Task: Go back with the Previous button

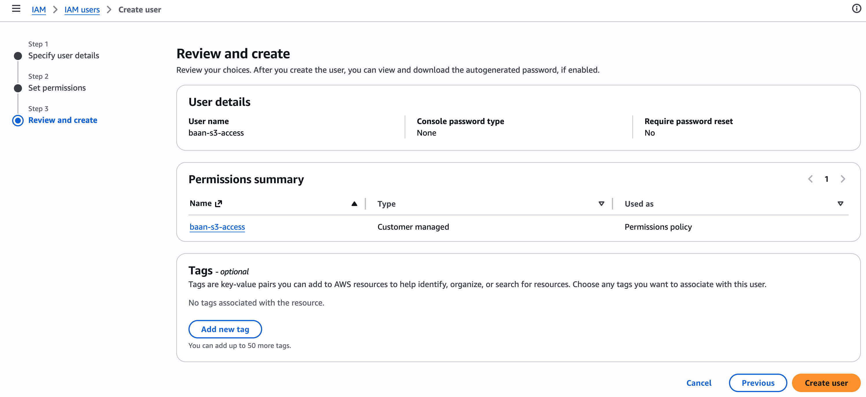Action: [x=758, y=383]
